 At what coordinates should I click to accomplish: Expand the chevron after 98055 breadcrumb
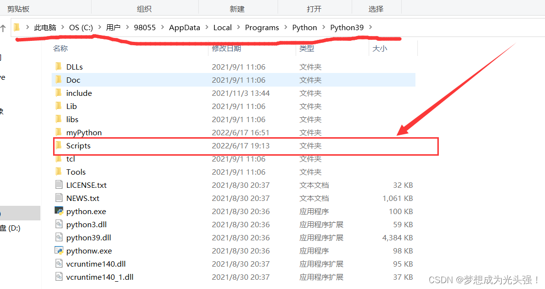(162, 27)
